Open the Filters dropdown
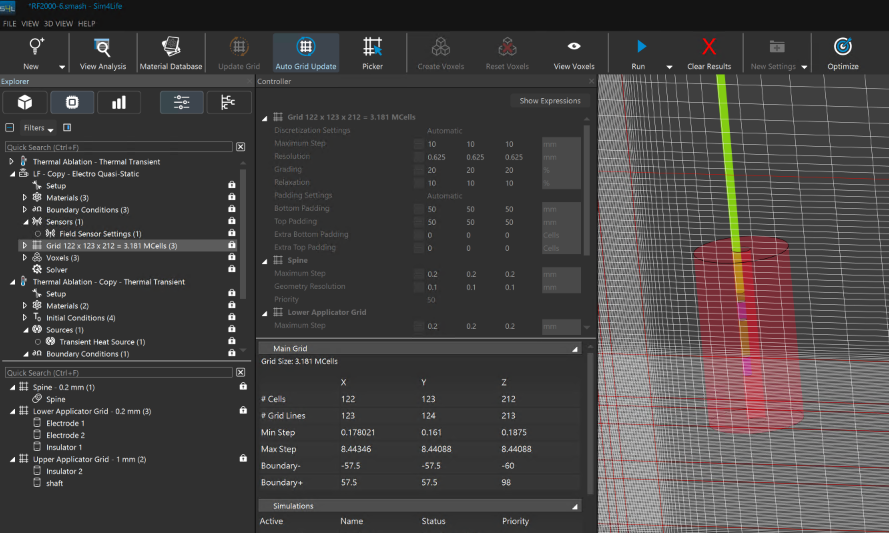The image size is (889, 533). point(38,128)
